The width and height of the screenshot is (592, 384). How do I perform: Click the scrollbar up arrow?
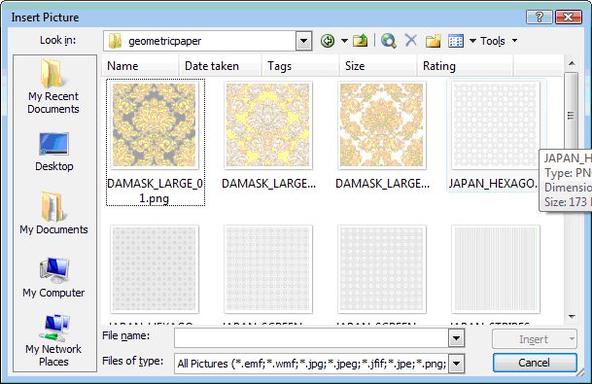[x=572, y=63]
